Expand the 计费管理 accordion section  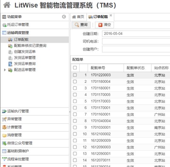(35, 127)
